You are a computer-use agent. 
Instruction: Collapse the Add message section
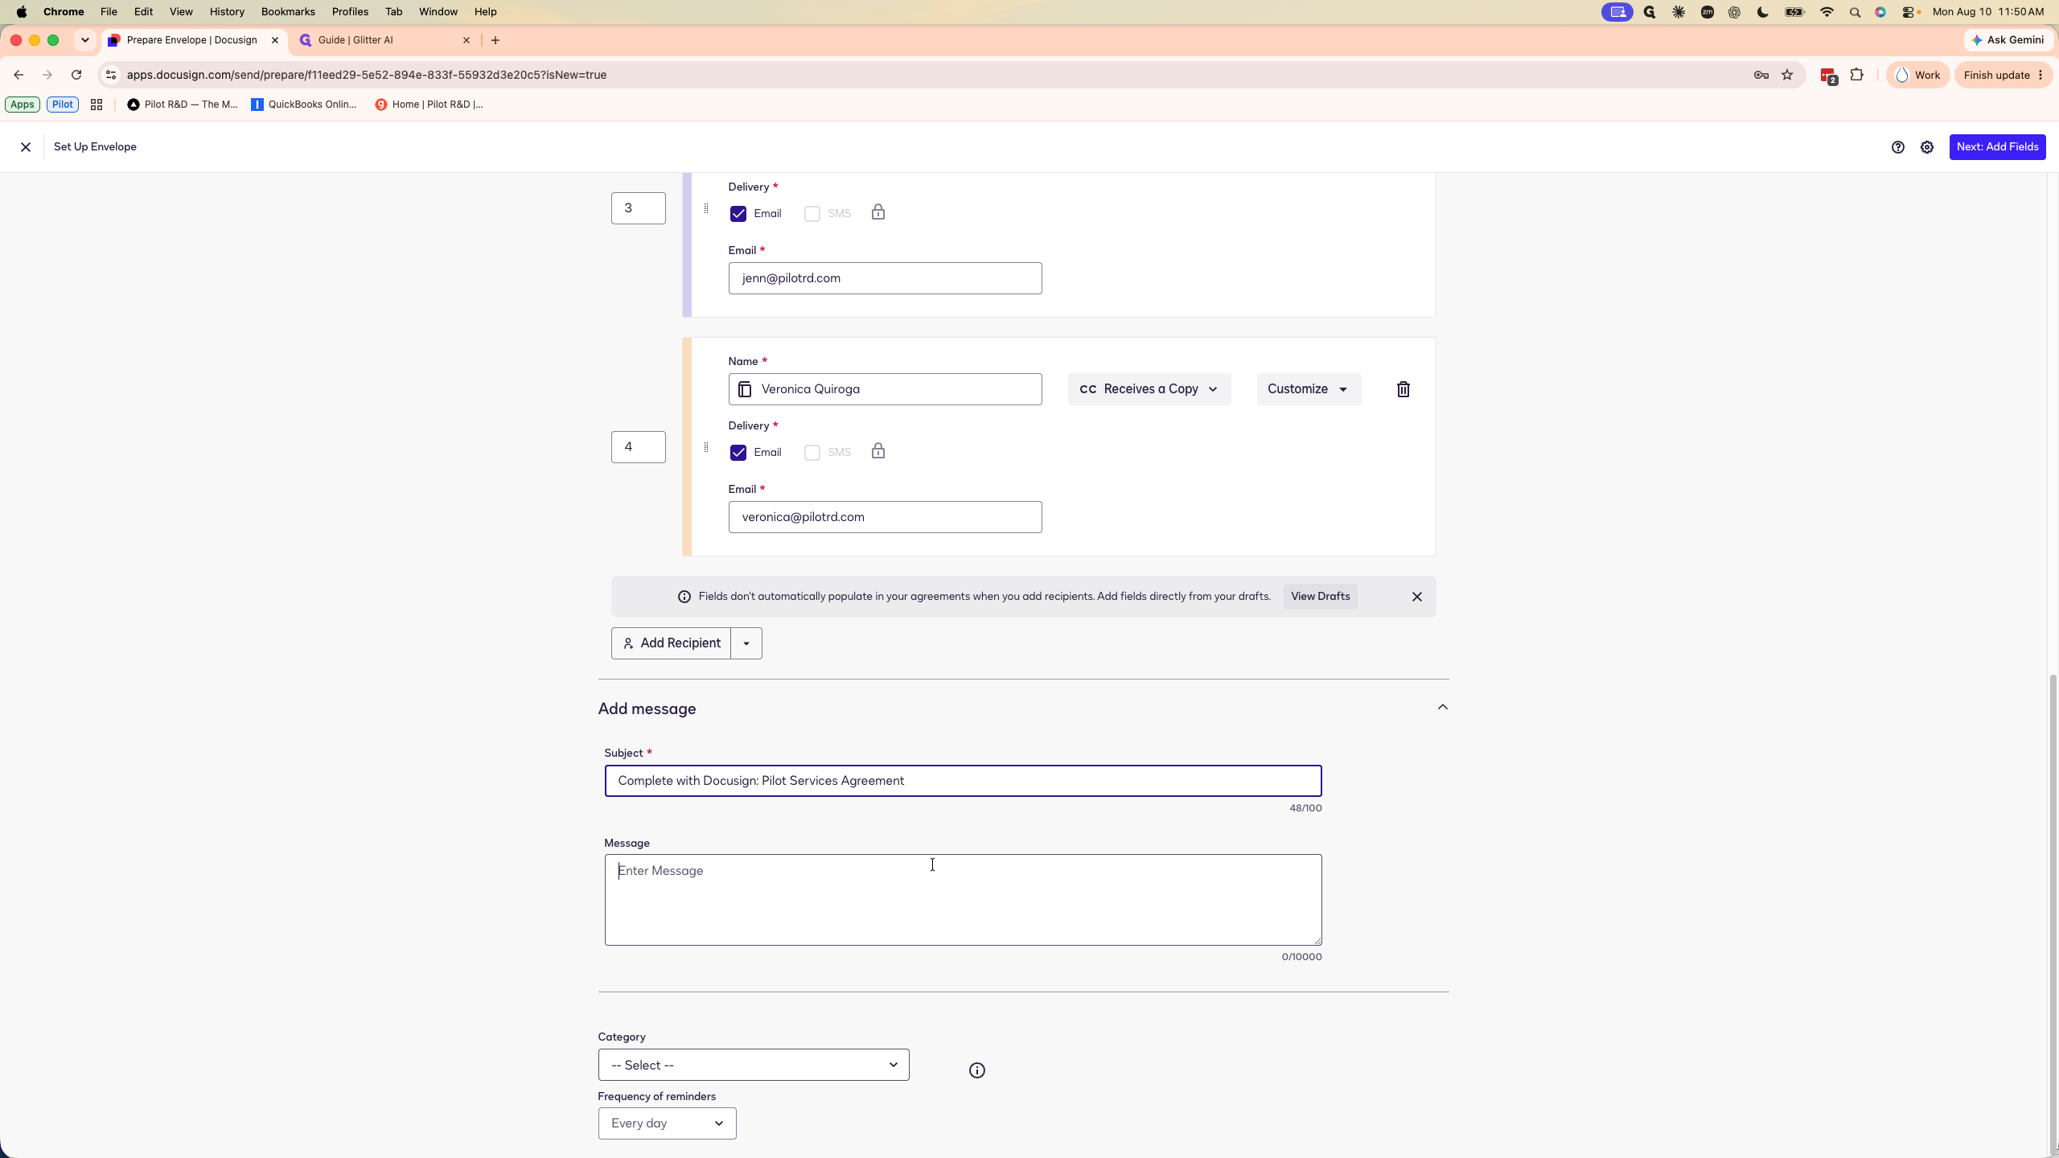point(1442,708)
